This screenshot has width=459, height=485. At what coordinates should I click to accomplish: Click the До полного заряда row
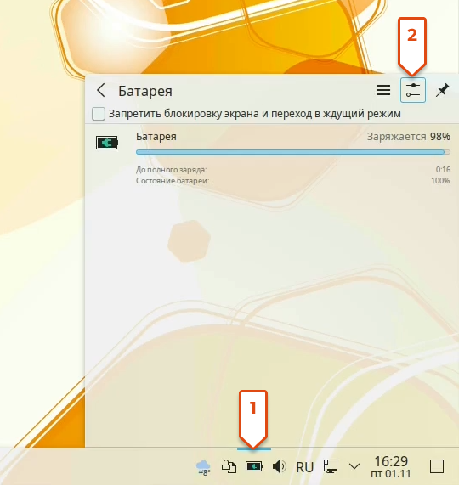pos(293,170)
